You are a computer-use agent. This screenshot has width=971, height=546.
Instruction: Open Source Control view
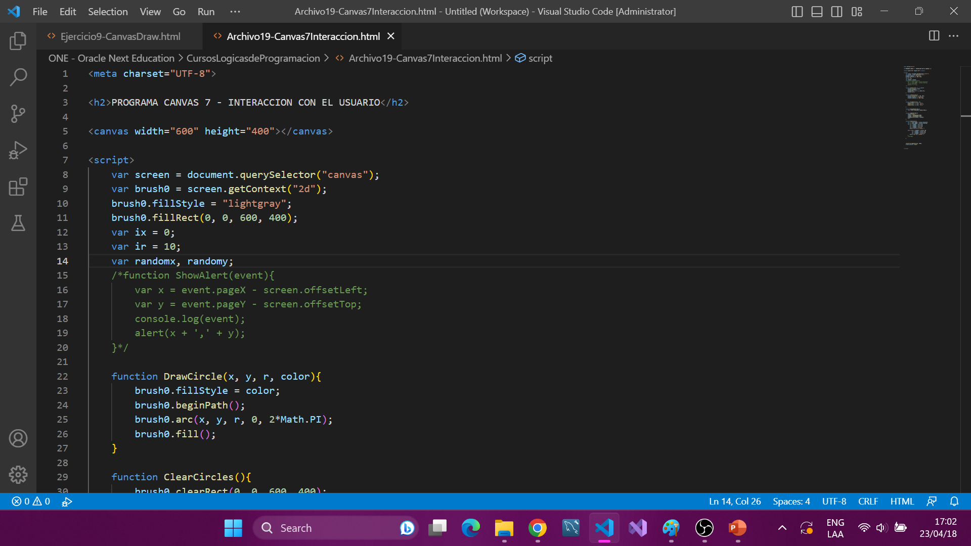18,114
